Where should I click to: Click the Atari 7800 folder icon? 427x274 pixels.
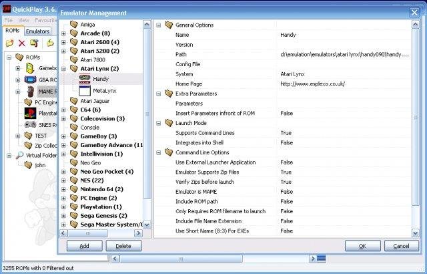tap(74, 59)
